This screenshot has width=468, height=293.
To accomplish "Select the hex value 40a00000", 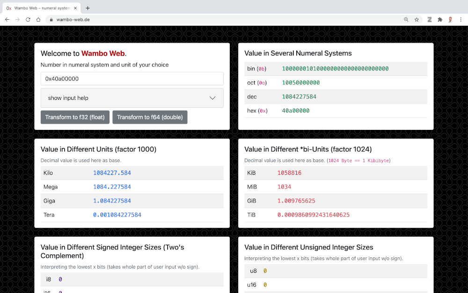I will pyautogui.click(x=295, y=111).
